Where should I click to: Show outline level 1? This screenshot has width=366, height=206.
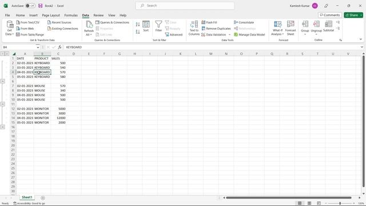point(2,54)
